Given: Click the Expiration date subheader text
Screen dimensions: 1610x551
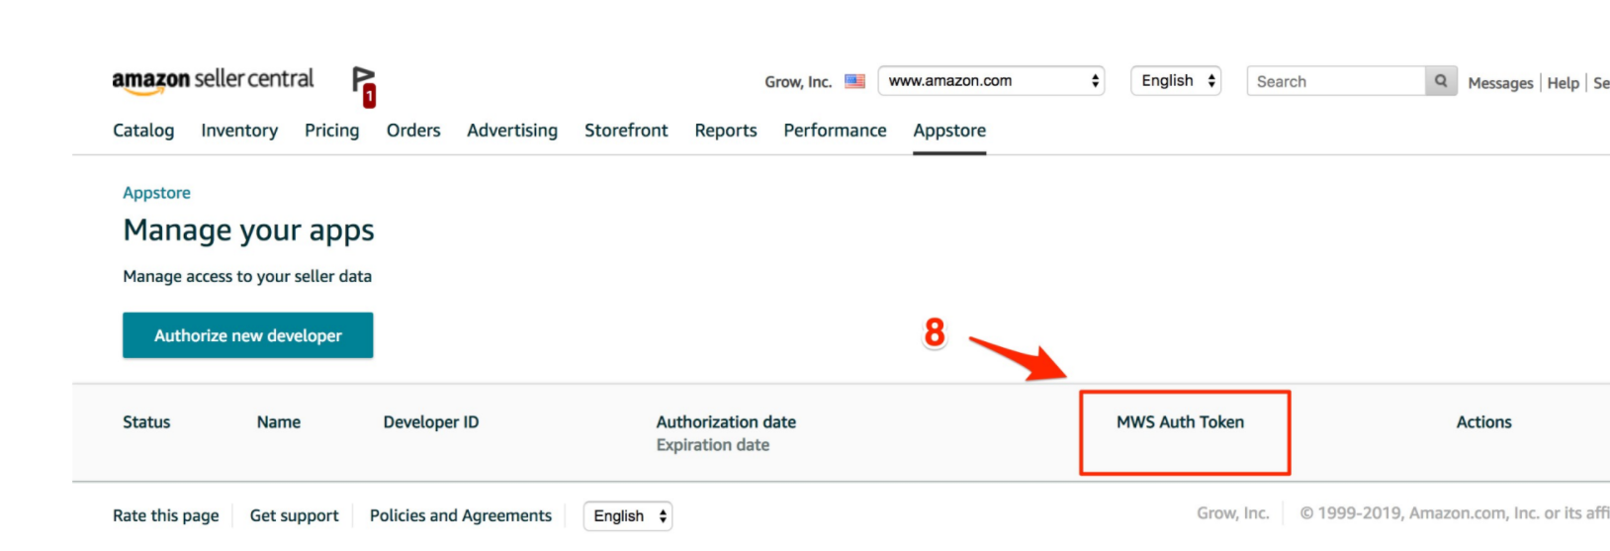Looking at the screenshot, I should (x=713, y=445).
